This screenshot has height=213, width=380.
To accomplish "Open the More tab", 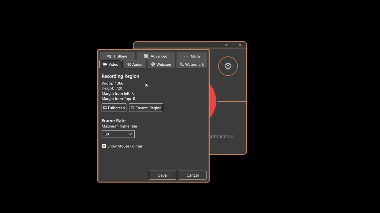I will (x=192, y=56).
